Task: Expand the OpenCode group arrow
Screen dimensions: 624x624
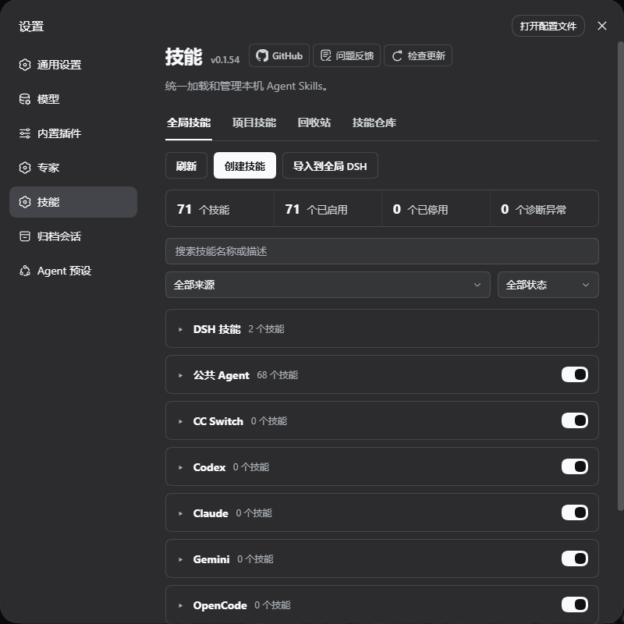Action: click(x=180, y=606)
